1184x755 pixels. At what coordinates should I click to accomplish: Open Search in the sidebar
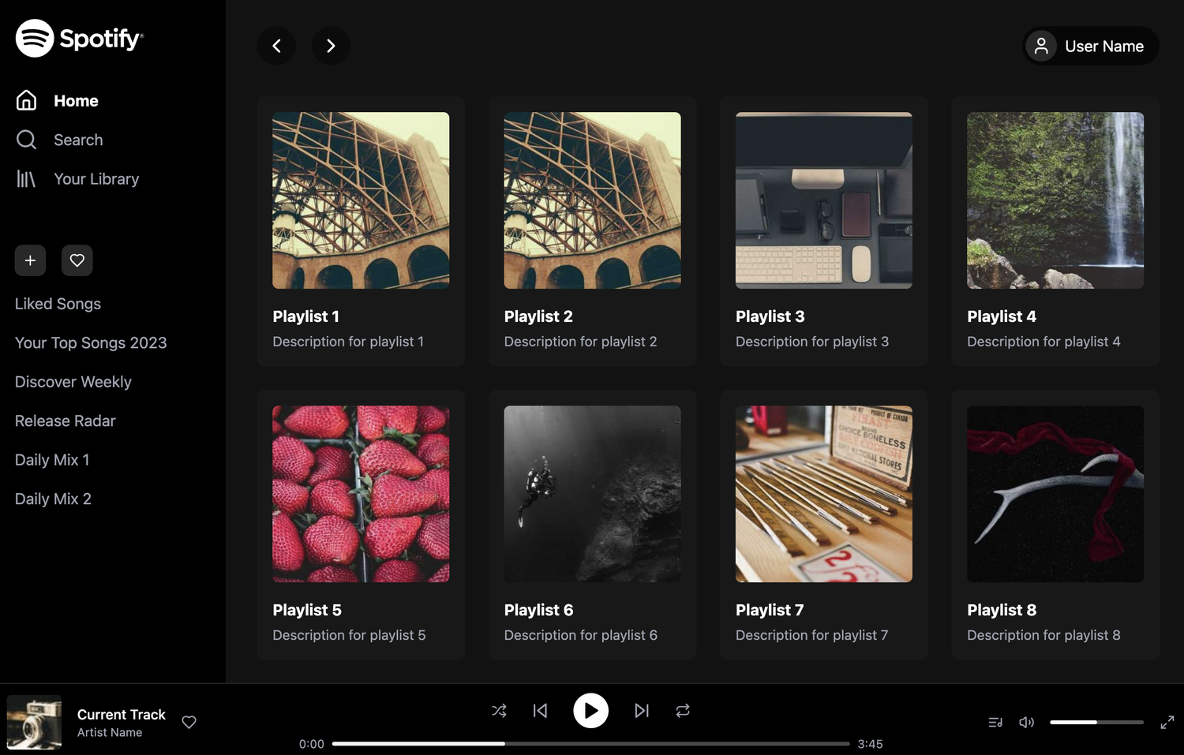[x=77, y=140]
